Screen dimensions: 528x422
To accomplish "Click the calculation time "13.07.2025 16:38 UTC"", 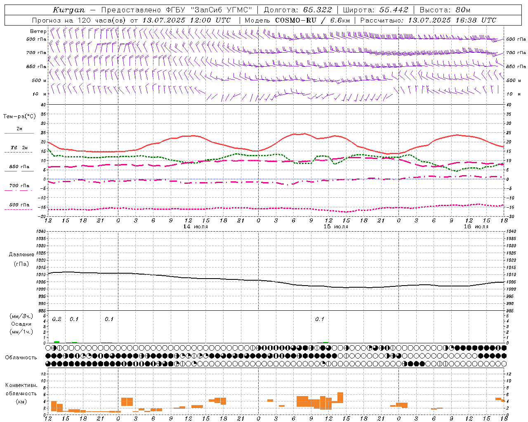I will tap(452, 20).
